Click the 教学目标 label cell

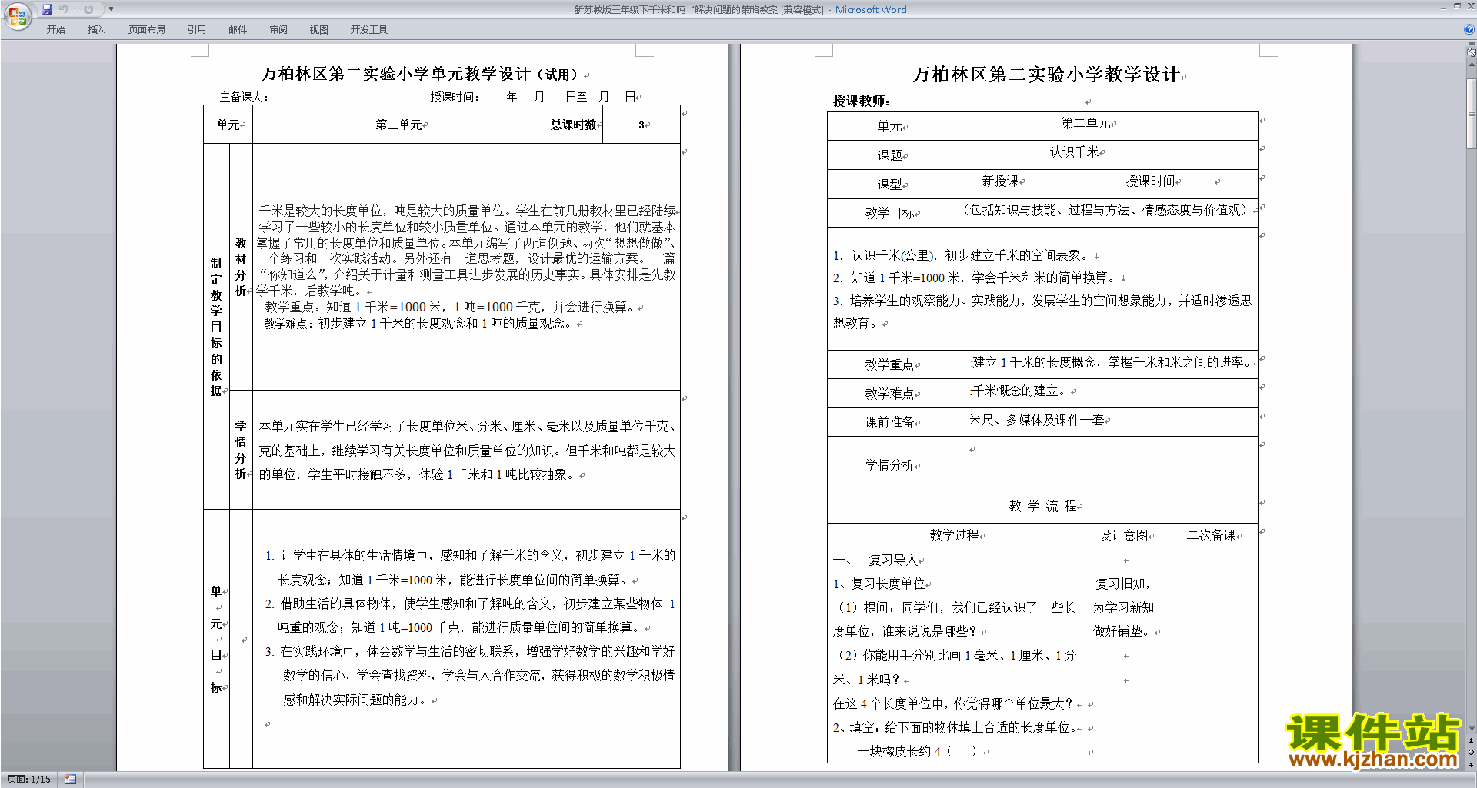tap(890, 213)
